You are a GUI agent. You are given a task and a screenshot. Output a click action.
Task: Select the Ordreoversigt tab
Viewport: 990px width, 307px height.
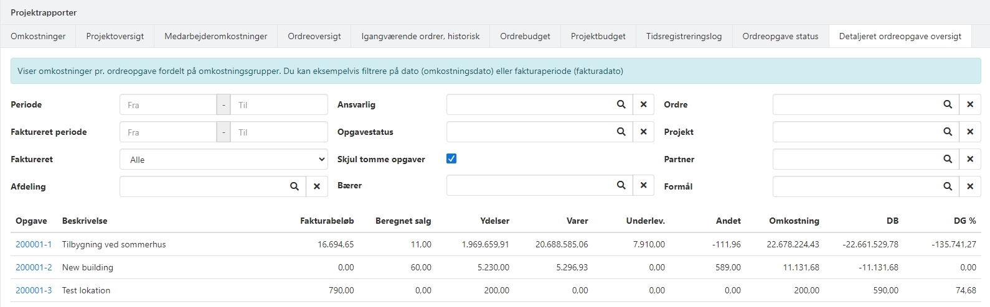coord(314,36)
